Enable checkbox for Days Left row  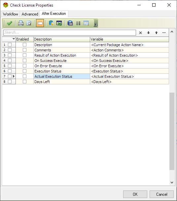tap(24, 81)
